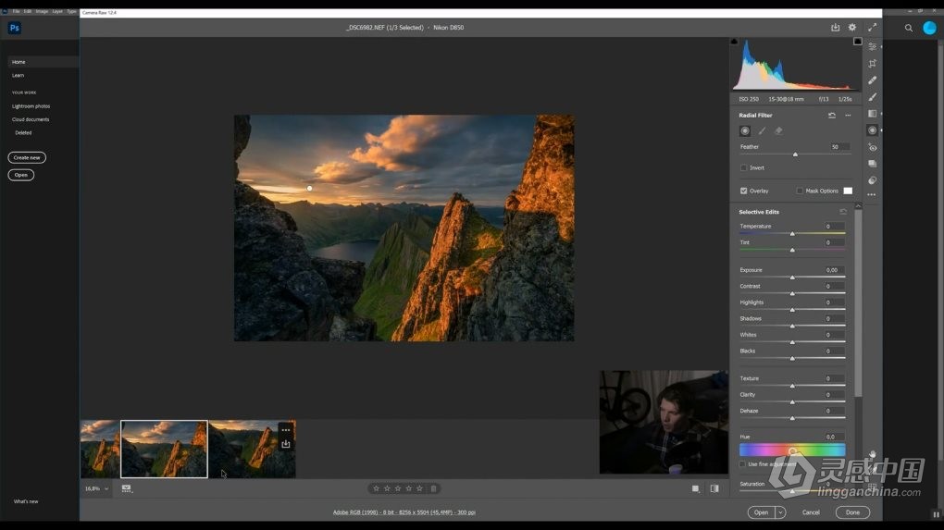The height and width of the screenshot is (530, 944).
Task: Click the Hue rainbow color slider
Action: pyautogui.click(x=792, y=450)
